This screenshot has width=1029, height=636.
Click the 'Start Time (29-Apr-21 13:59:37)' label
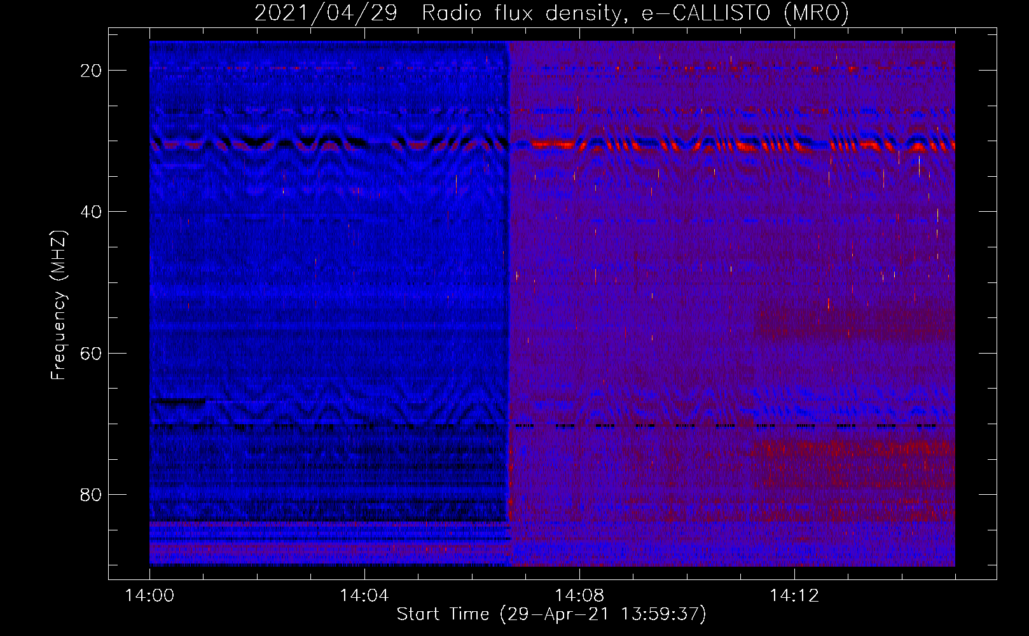pyautogui.click(x=551, y=614)
